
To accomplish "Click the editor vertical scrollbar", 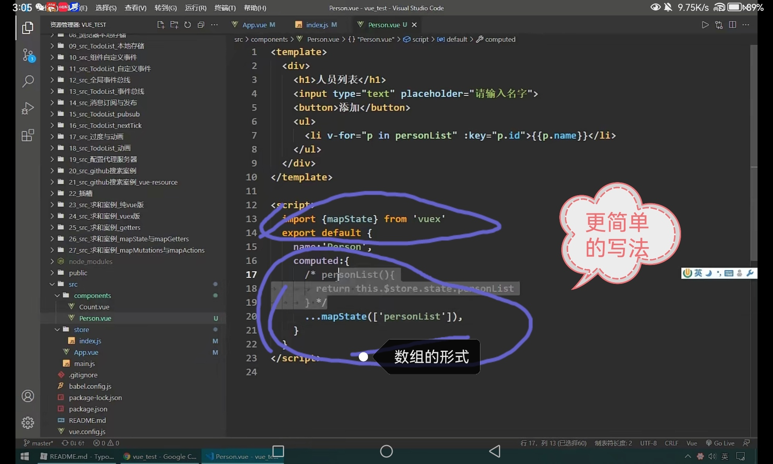I will pyautogui.click(x=754, y=155).
